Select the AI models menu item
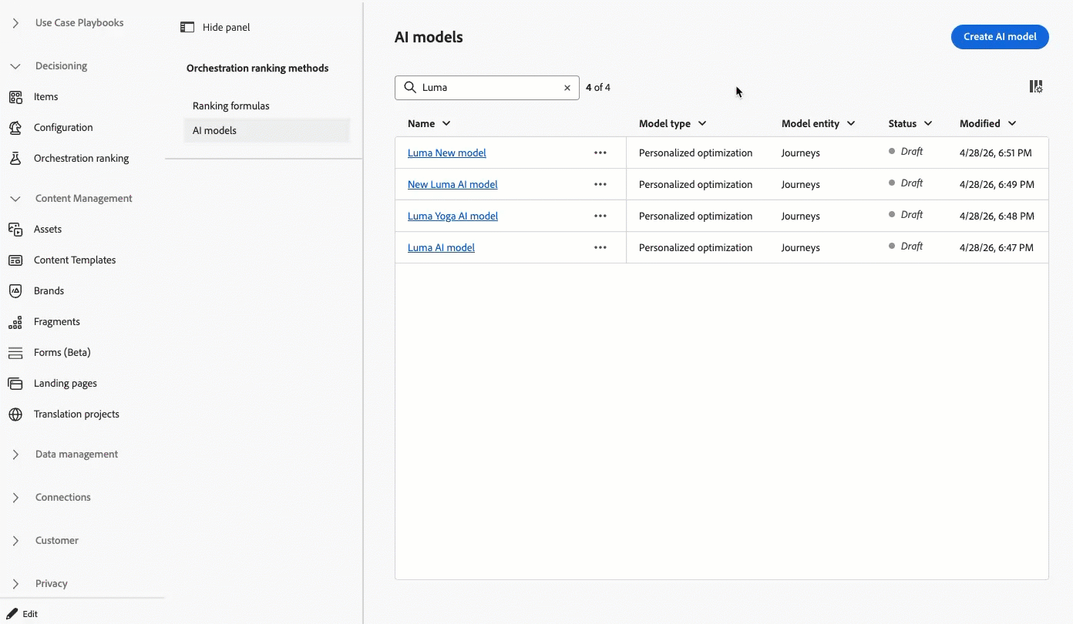The width and height of the screenshot is (1073, 624). [267, 131]
